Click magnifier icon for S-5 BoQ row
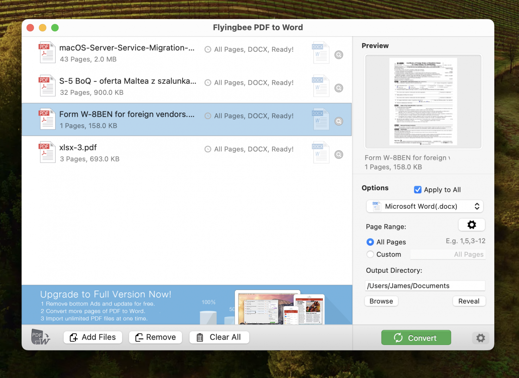This screenshot has height=378, width=519. point(339,88)
